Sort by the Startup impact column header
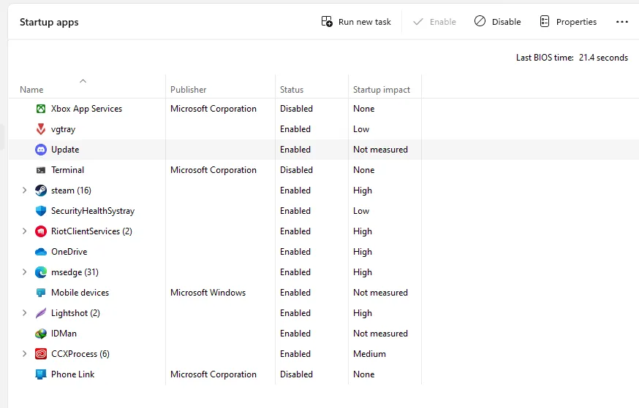Image resolution: width=639 pixels, height=408 pixels. click(x=382, y=90)
